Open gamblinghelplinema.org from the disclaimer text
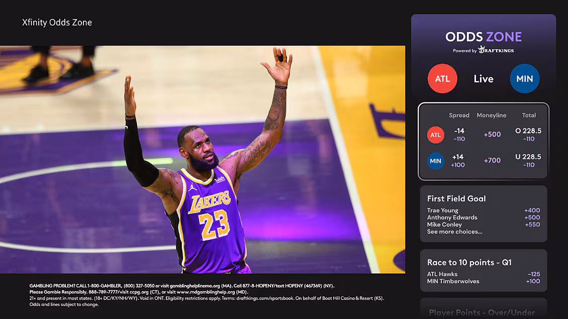The height and width of the screenshot is (319, 568). pyautogui.click(x=196, y=285)
